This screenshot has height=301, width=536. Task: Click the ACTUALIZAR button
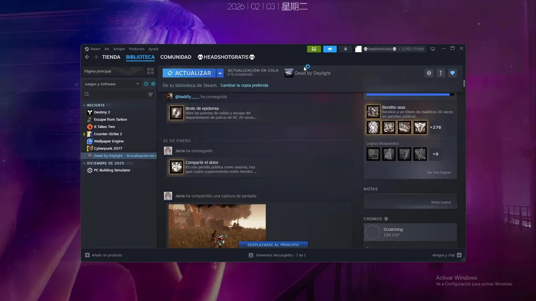[189, 73]
